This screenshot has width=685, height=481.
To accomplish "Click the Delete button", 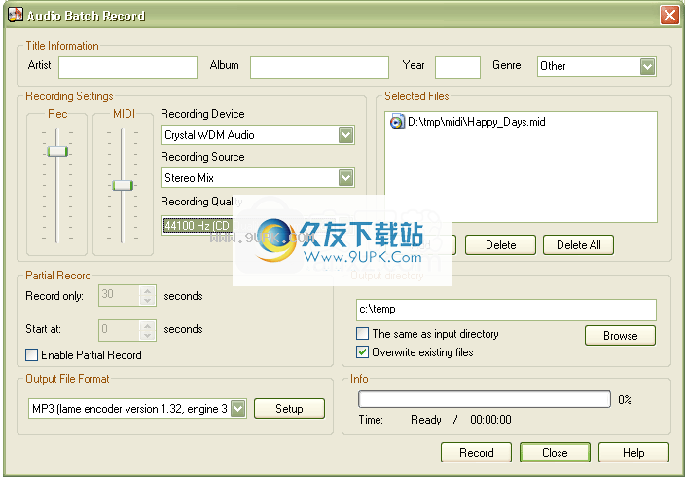I will click(500, 244).
